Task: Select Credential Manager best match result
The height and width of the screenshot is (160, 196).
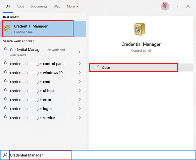Action: pyautogui.click(x=43, y=29)
